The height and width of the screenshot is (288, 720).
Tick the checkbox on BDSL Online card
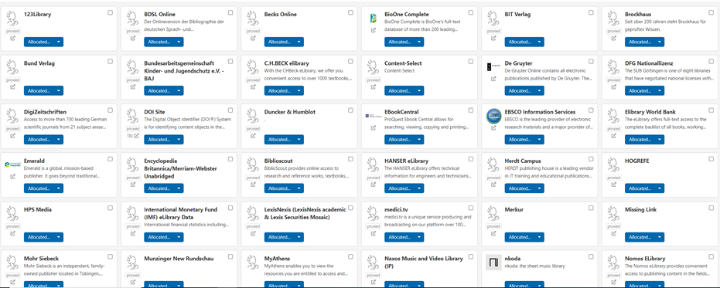[230, 13]
